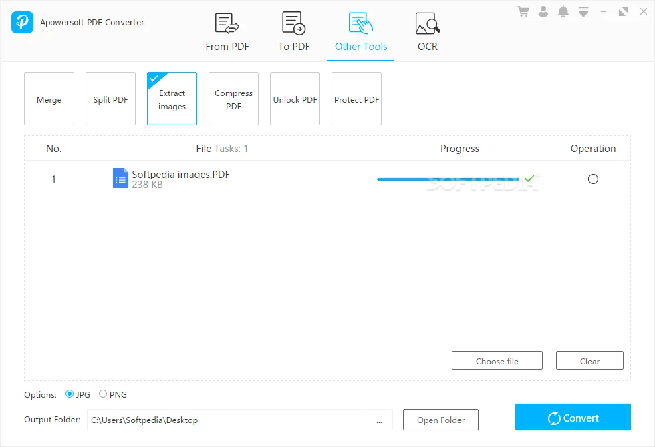This screenshot has width=655, height=447.
Task: Open the OCR tab
Action: coord(428,32)
